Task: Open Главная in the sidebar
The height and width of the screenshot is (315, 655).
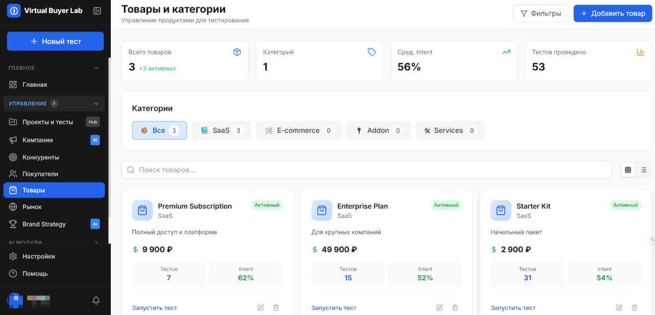Action: coord(54,85)
